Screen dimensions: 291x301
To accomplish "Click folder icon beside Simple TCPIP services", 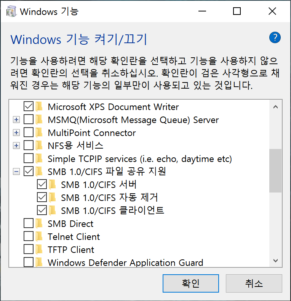I will coord(39,159).
